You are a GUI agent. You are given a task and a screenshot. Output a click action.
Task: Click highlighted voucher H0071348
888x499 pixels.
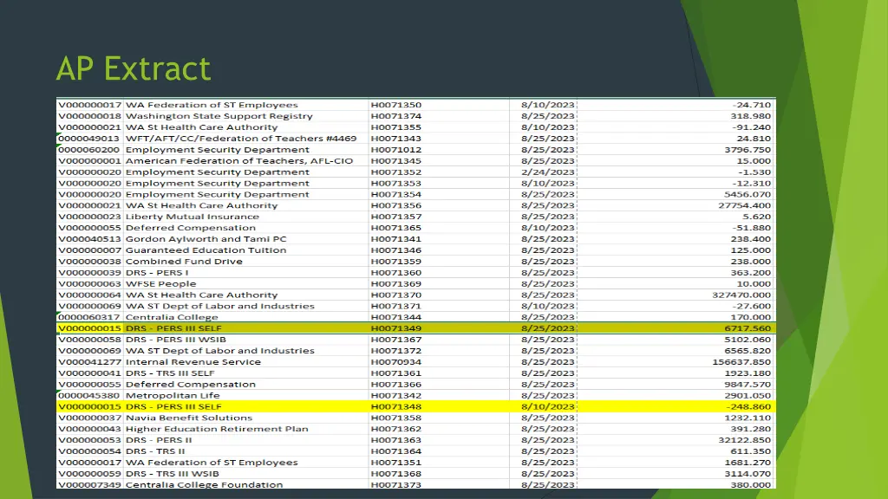pos(395,407)
